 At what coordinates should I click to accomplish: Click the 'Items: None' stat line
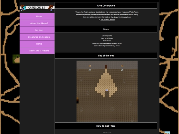coord(107,41)
